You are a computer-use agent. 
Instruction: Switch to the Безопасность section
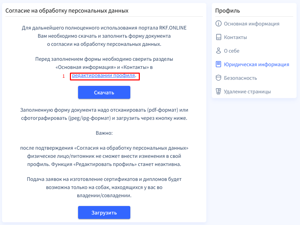240,78
